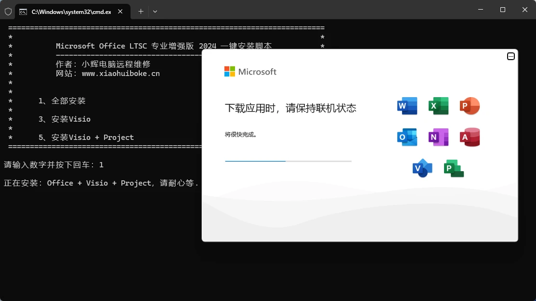Screen dimensions: 536x301
Task: Click the author line '作者: 小辉电脑远程维修'
Action: point(103,64)
